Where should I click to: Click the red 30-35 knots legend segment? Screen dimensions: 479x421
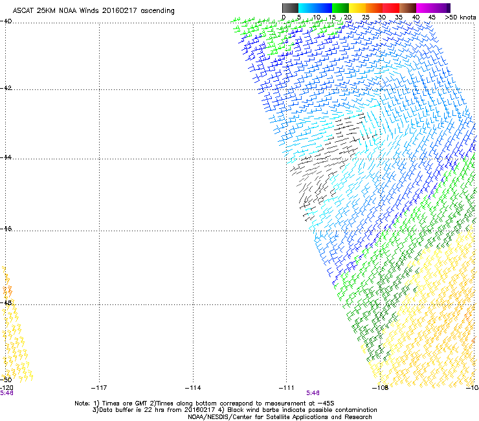(391, 8)
